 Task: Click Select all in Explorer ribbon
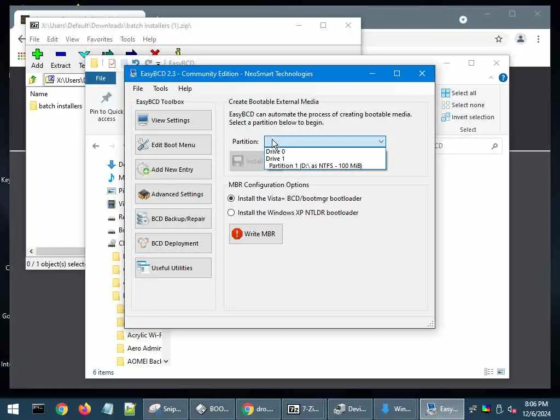click(x=459, y=93)
